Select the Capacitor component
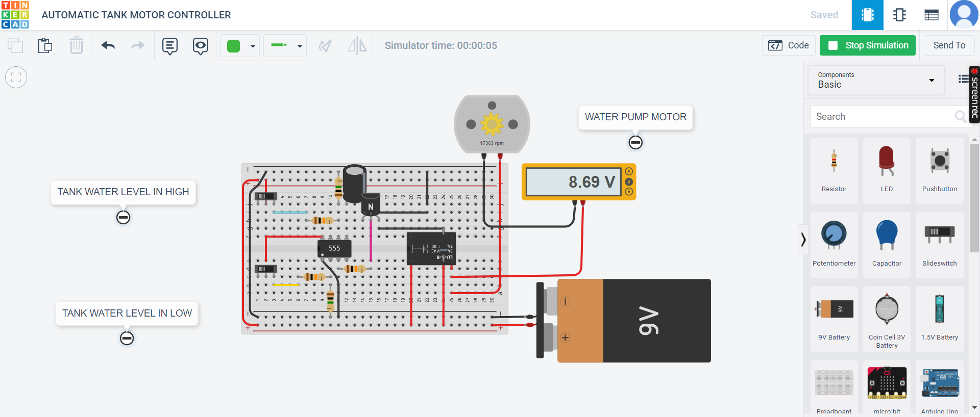The height and width of the screenshot is (417, 980). pyautogui.click(x=887, y=245)
